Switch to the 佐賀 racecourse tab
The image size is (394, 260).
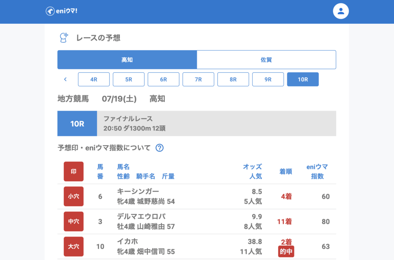pos(266,60)
